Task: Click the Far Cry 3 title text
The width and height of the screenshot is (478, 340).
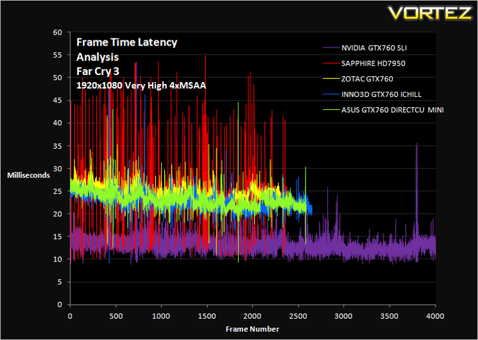Action: (x=98, y=71)
